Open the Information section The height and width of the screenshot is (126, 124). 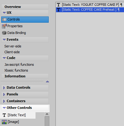coord(25,76)
